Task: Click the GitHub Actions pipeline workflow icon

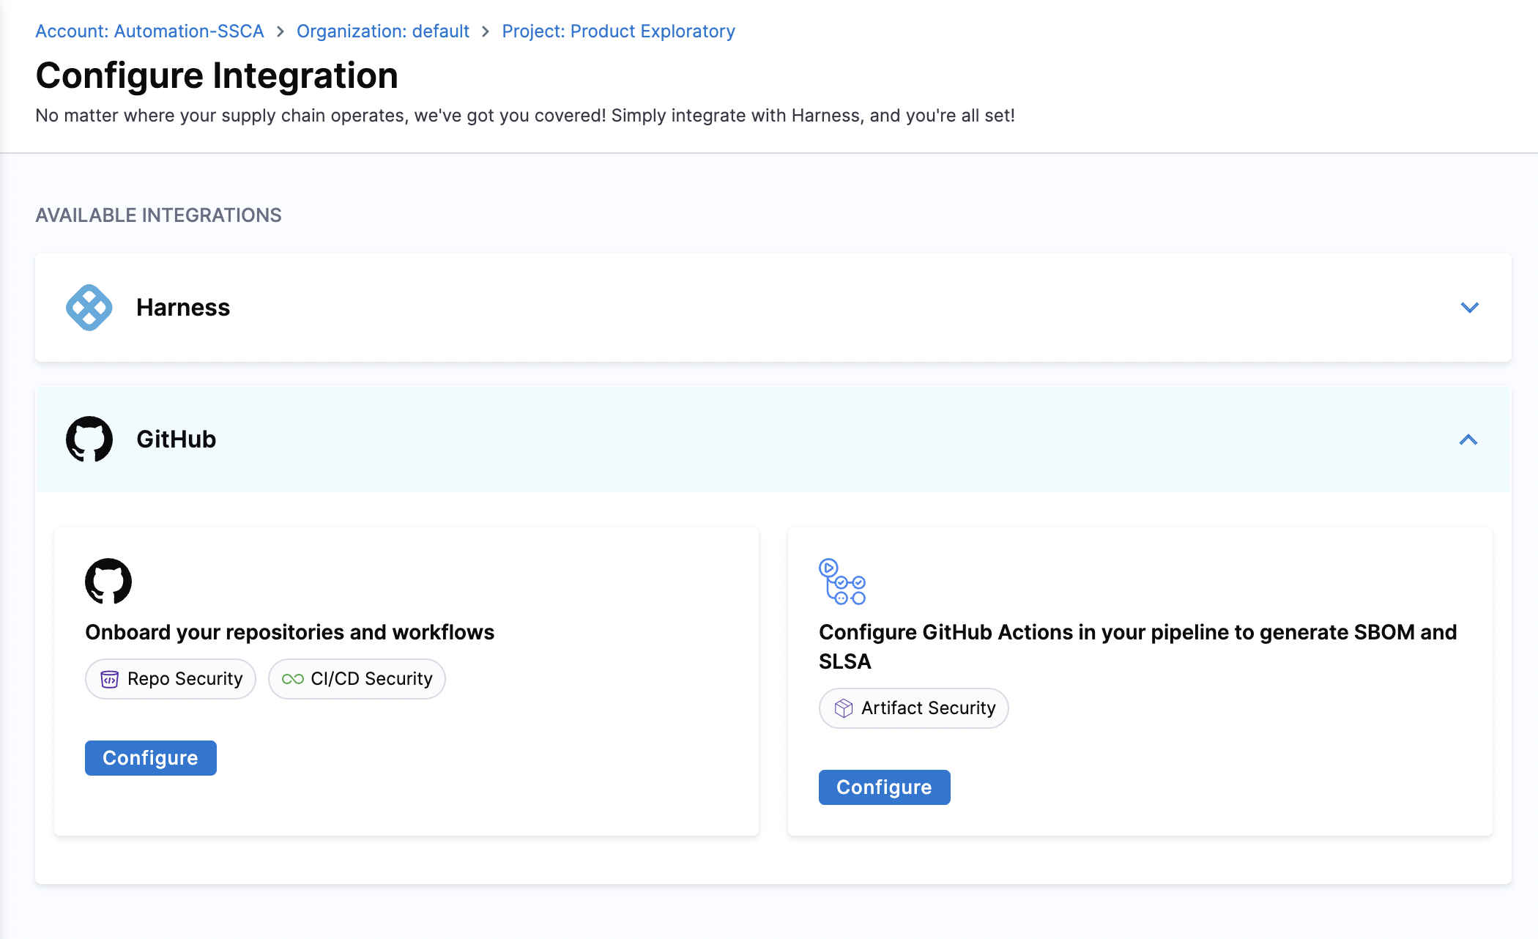Action: (x=842, y=582)
